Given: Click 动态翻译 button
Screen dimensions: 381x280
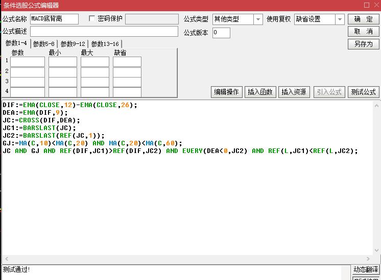Looking at the screenshot, I should click(366, 269).
